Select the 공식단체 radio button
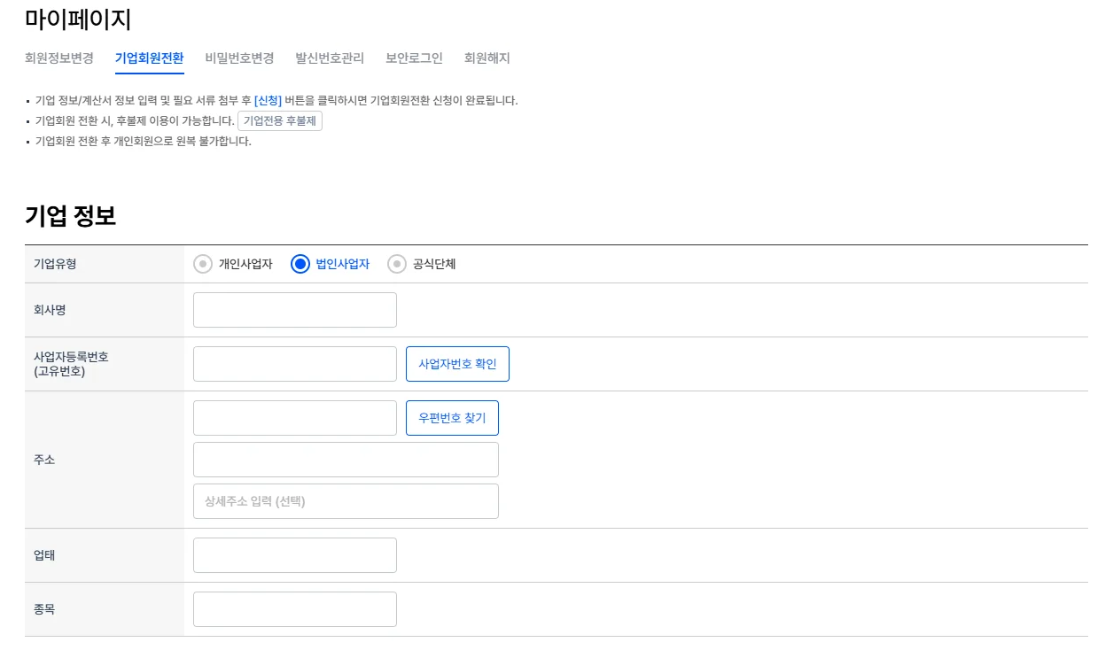The width and height of the screenshot is (1113, 650). pos(397,264)
